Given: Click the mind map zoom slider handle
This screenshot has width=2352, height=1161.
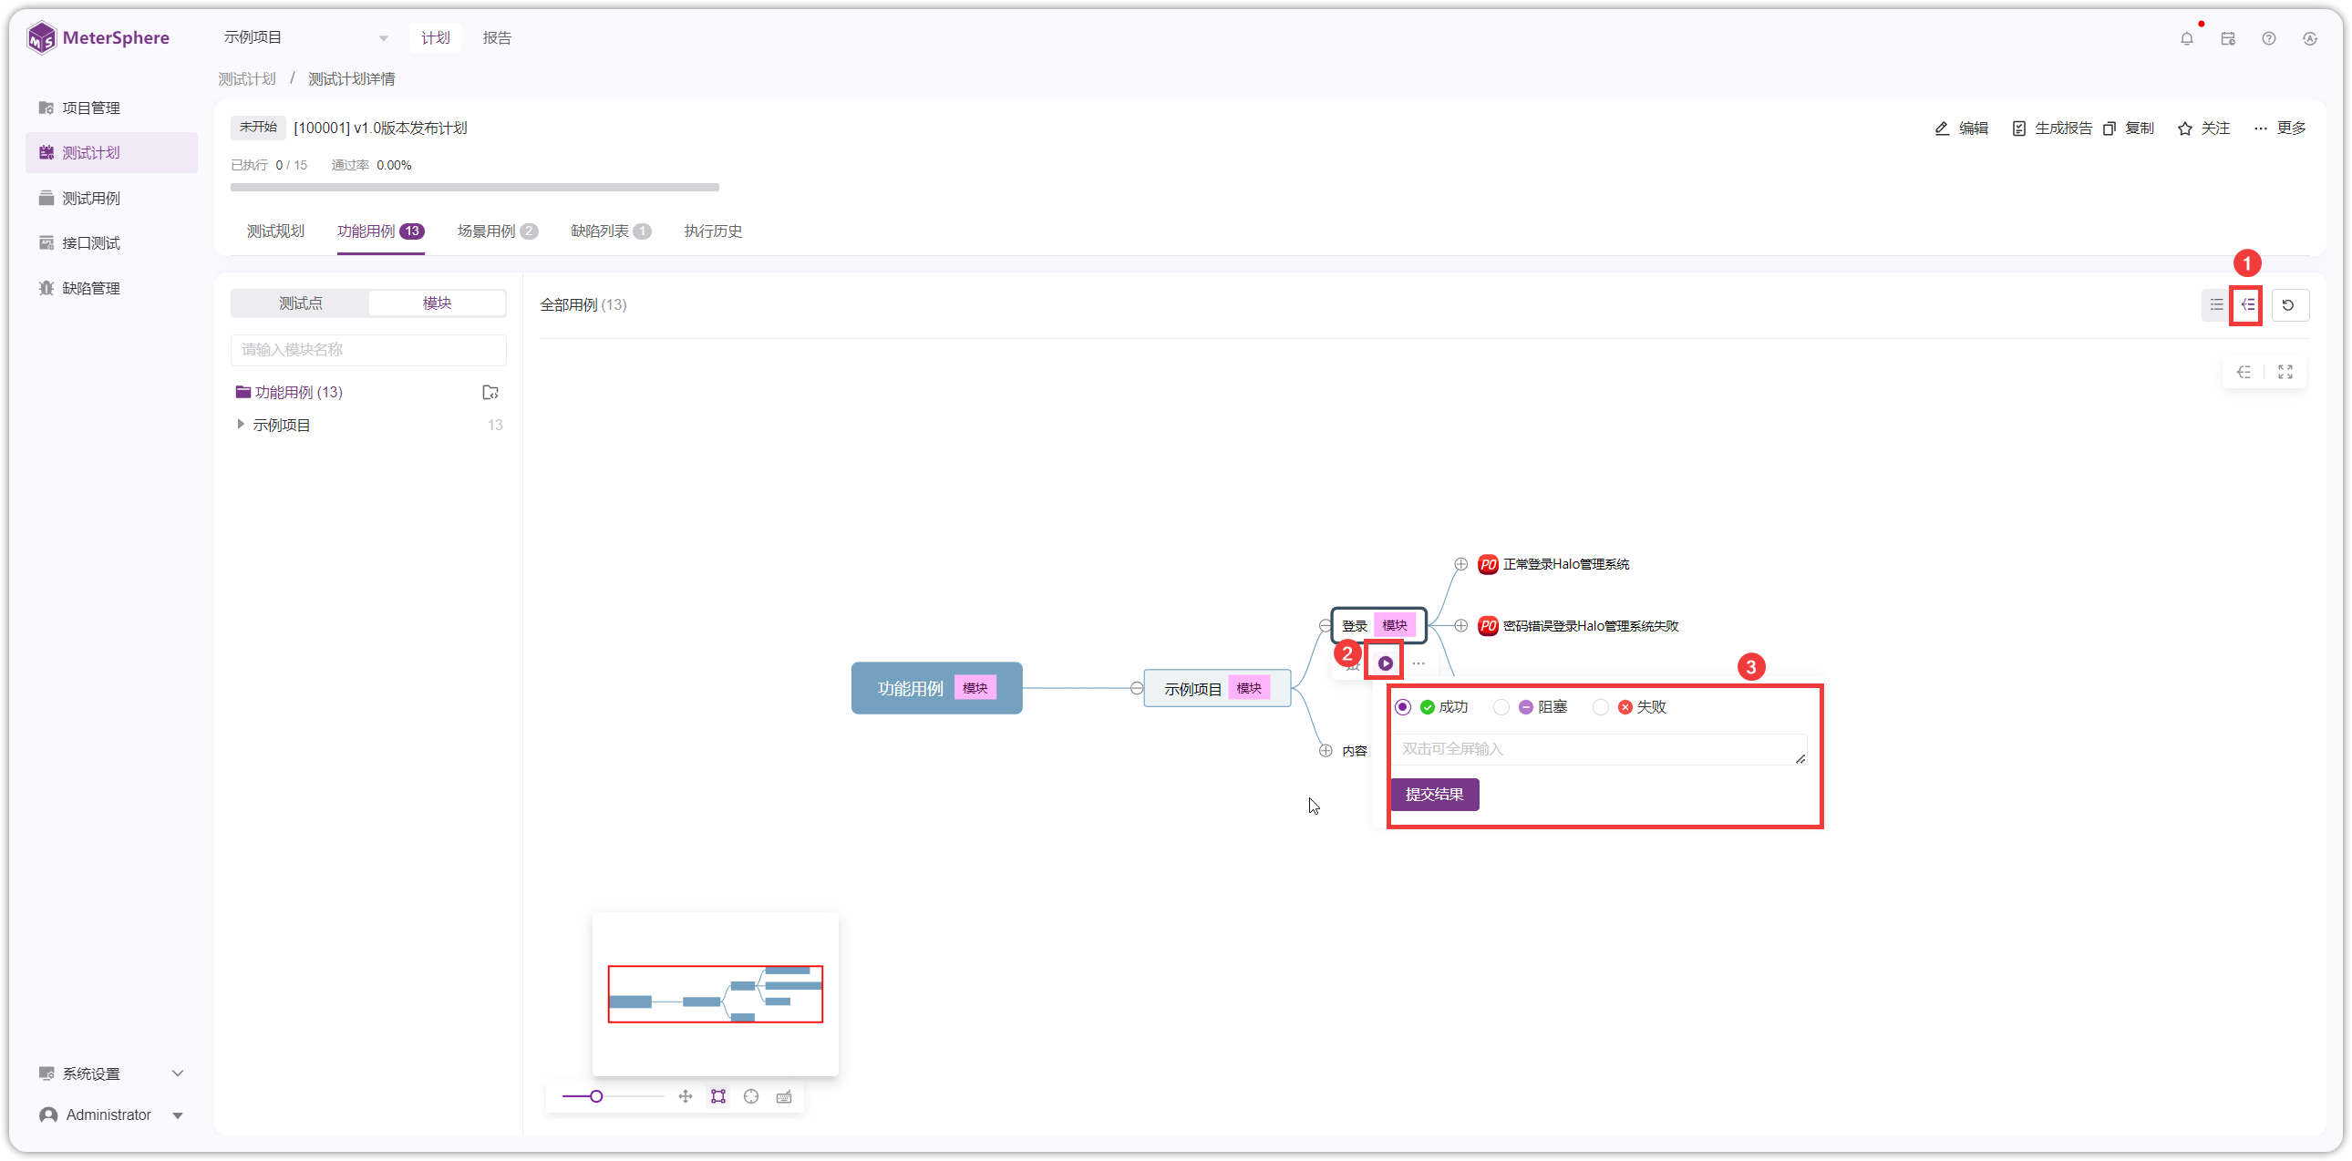Looking at the screenshot, I should pos(596,1096).
